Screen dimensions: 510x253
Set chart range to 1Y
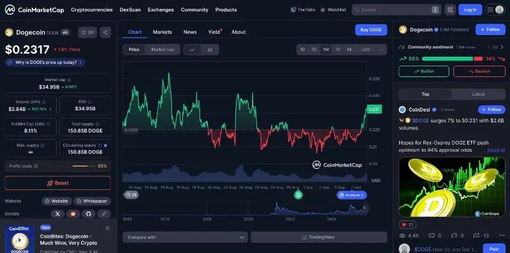click(338, 50)
